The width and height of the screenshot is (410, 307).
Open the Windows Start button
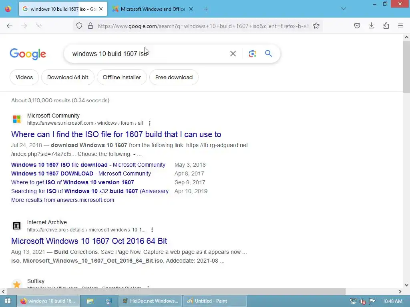pyautogui.click(x=8, y=301)
